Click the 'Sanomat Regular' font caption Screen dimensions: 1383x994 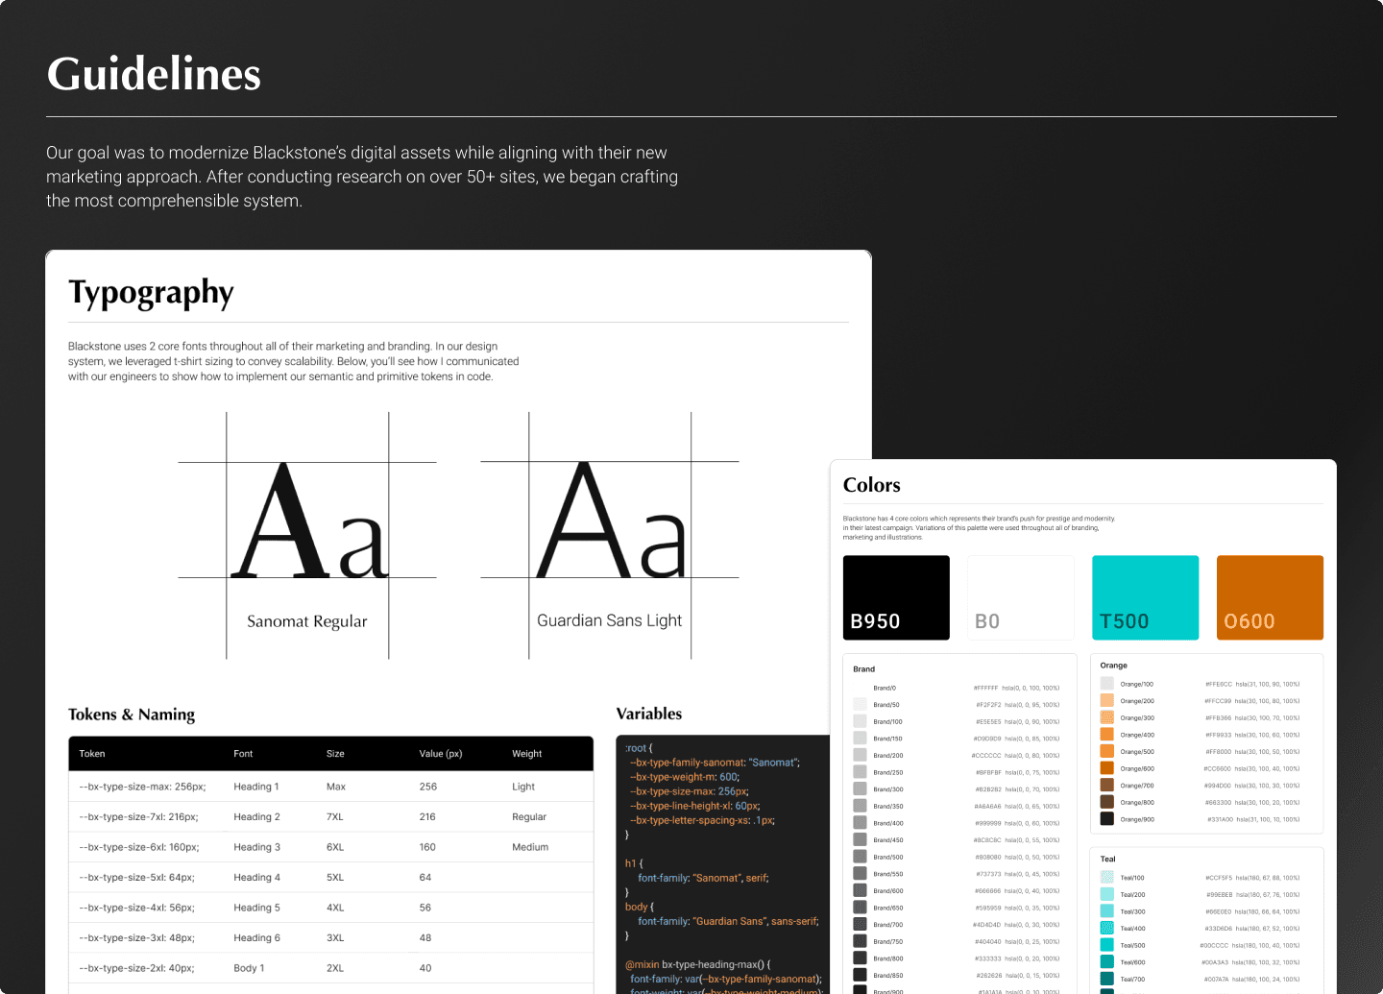[307, 621]
